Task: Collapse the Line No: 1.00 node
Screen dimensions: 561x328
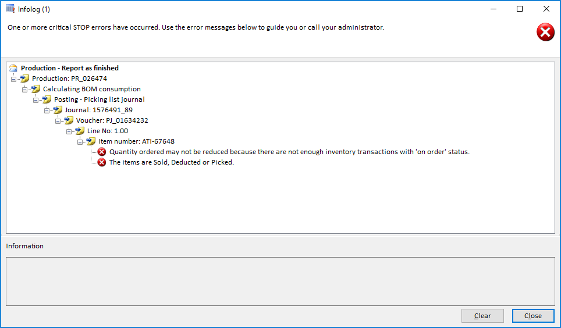Action: 69,131
